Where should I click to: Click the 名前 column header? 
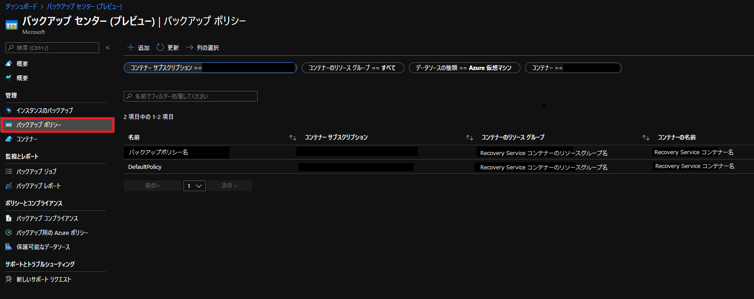pos(134,137)
